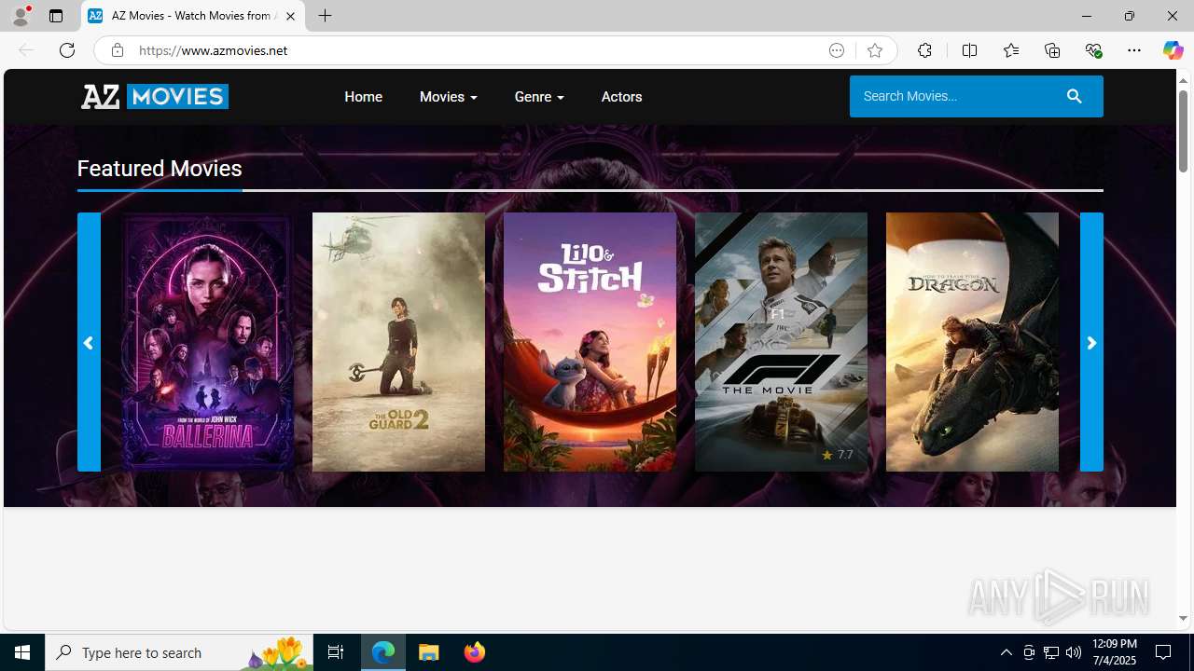Click the page vertical scrollbar thumb
This screenshot has width=1194, height=671.
[1183, 130]
